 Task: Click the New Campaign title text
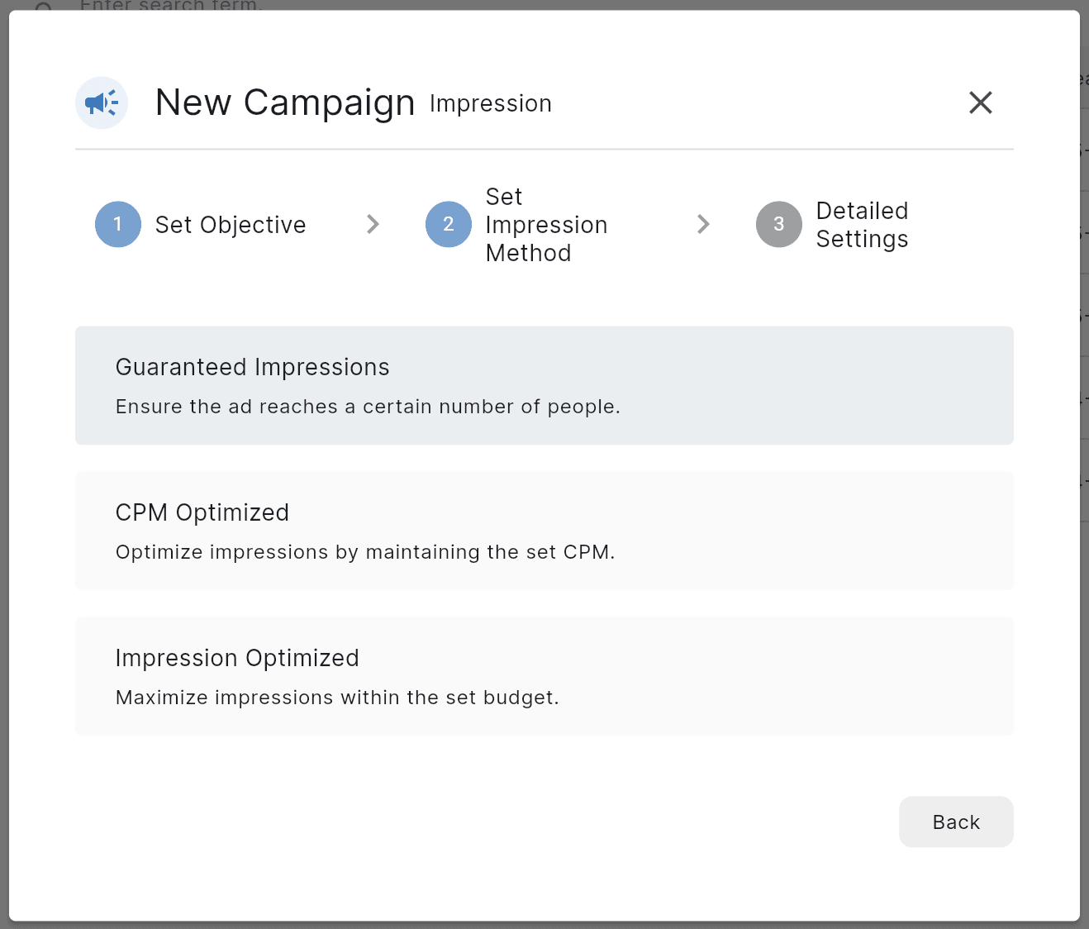(x=285, y=103)
